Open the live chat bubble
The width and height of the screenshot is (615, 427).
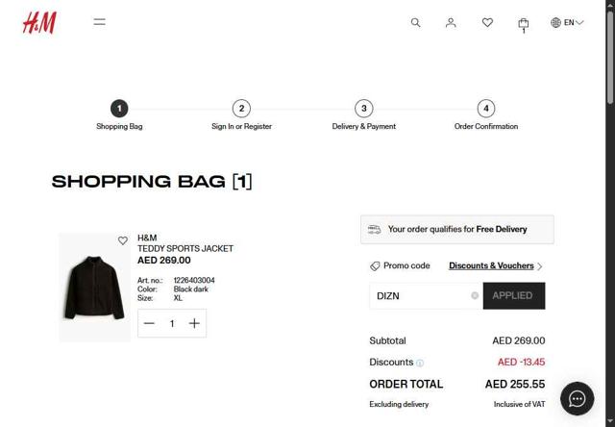point(577,398)
